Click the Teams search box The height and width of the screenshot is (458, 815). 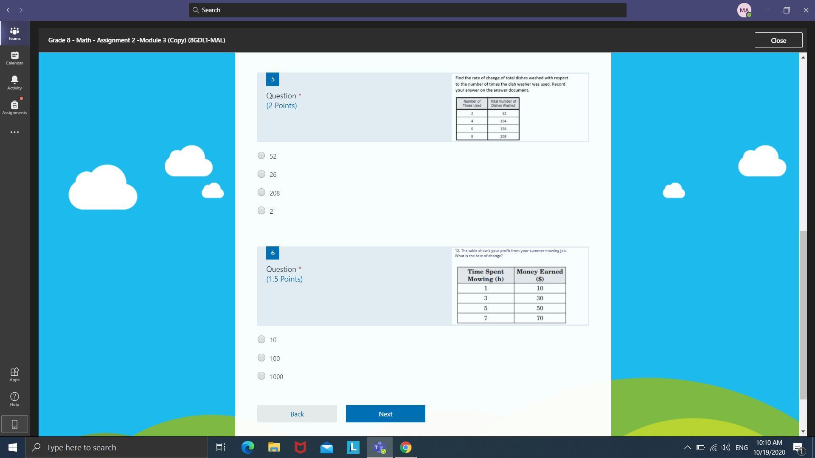coord(407,10)
